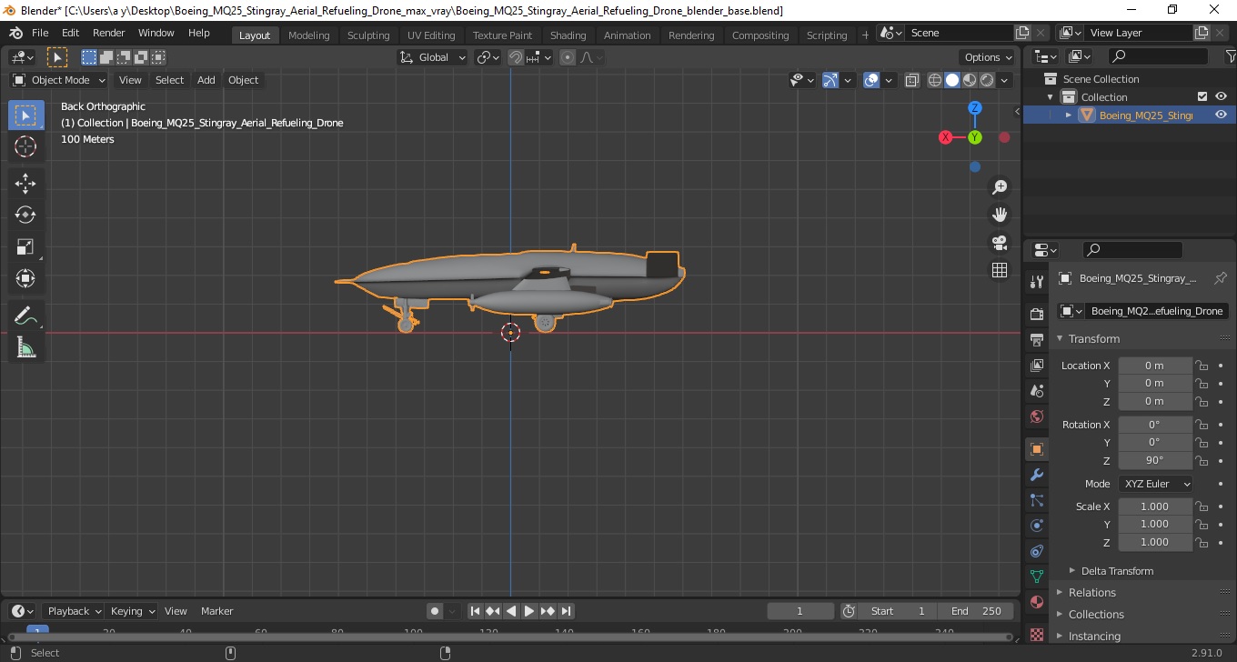1237x662 pixels.
Task: Click the Rotation Z 90° field
Action: [x=1154, y=460]
